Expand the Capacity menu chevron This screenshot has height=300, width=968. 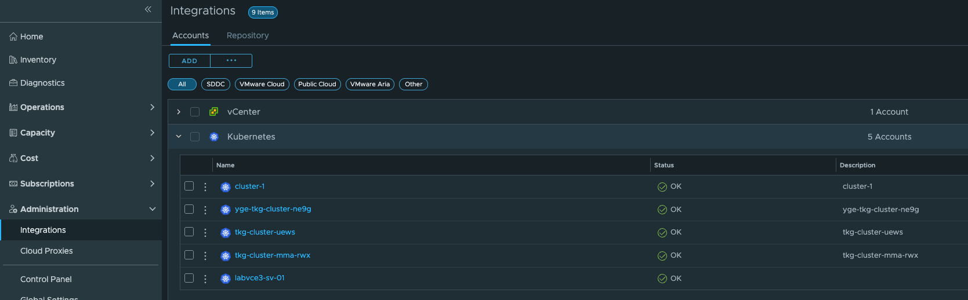[152, 133]
